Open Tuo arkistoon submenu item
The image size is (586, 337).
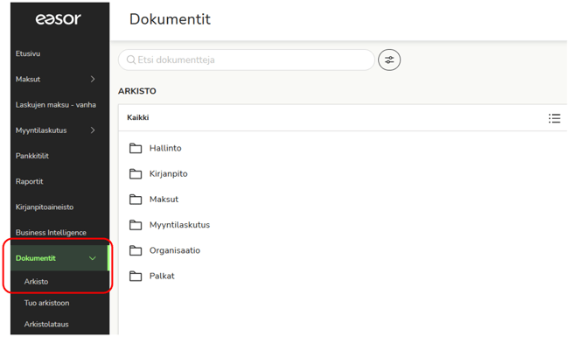tap(46, 303)
